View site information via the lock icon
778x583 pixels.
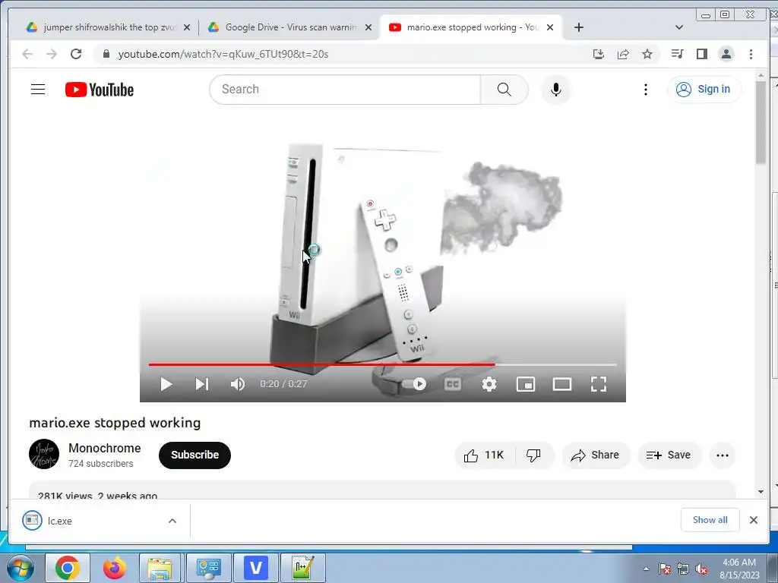[x=106, y=54]
